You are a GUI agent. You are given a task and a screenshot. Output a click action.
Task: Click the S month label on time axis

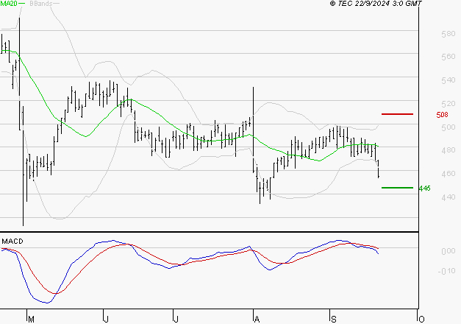coord(333,320)
